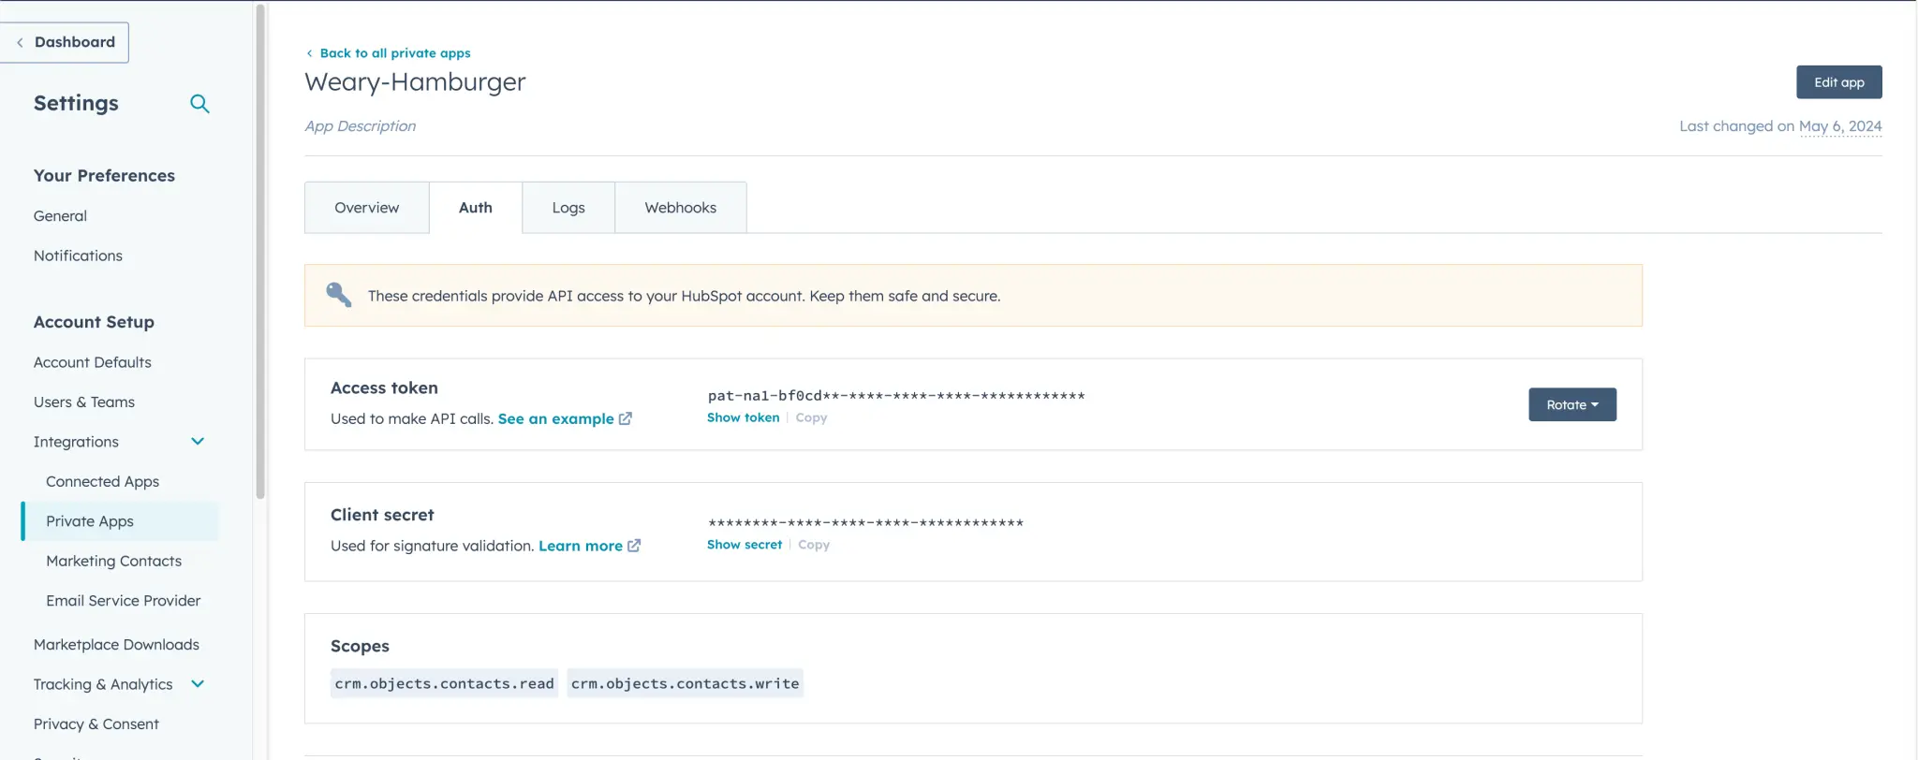Go to the Webhooks tab
The width and height of the screenshot is (1918, 760).
coord(680,208)
